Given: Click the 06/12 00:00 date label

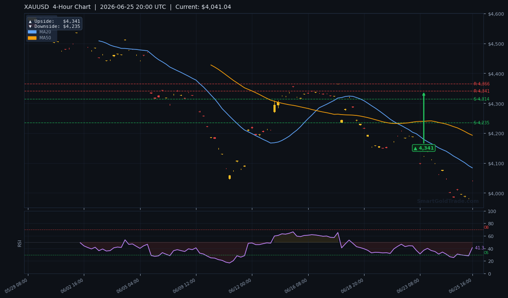Looking at the screenshot, I should coord(241,286).
